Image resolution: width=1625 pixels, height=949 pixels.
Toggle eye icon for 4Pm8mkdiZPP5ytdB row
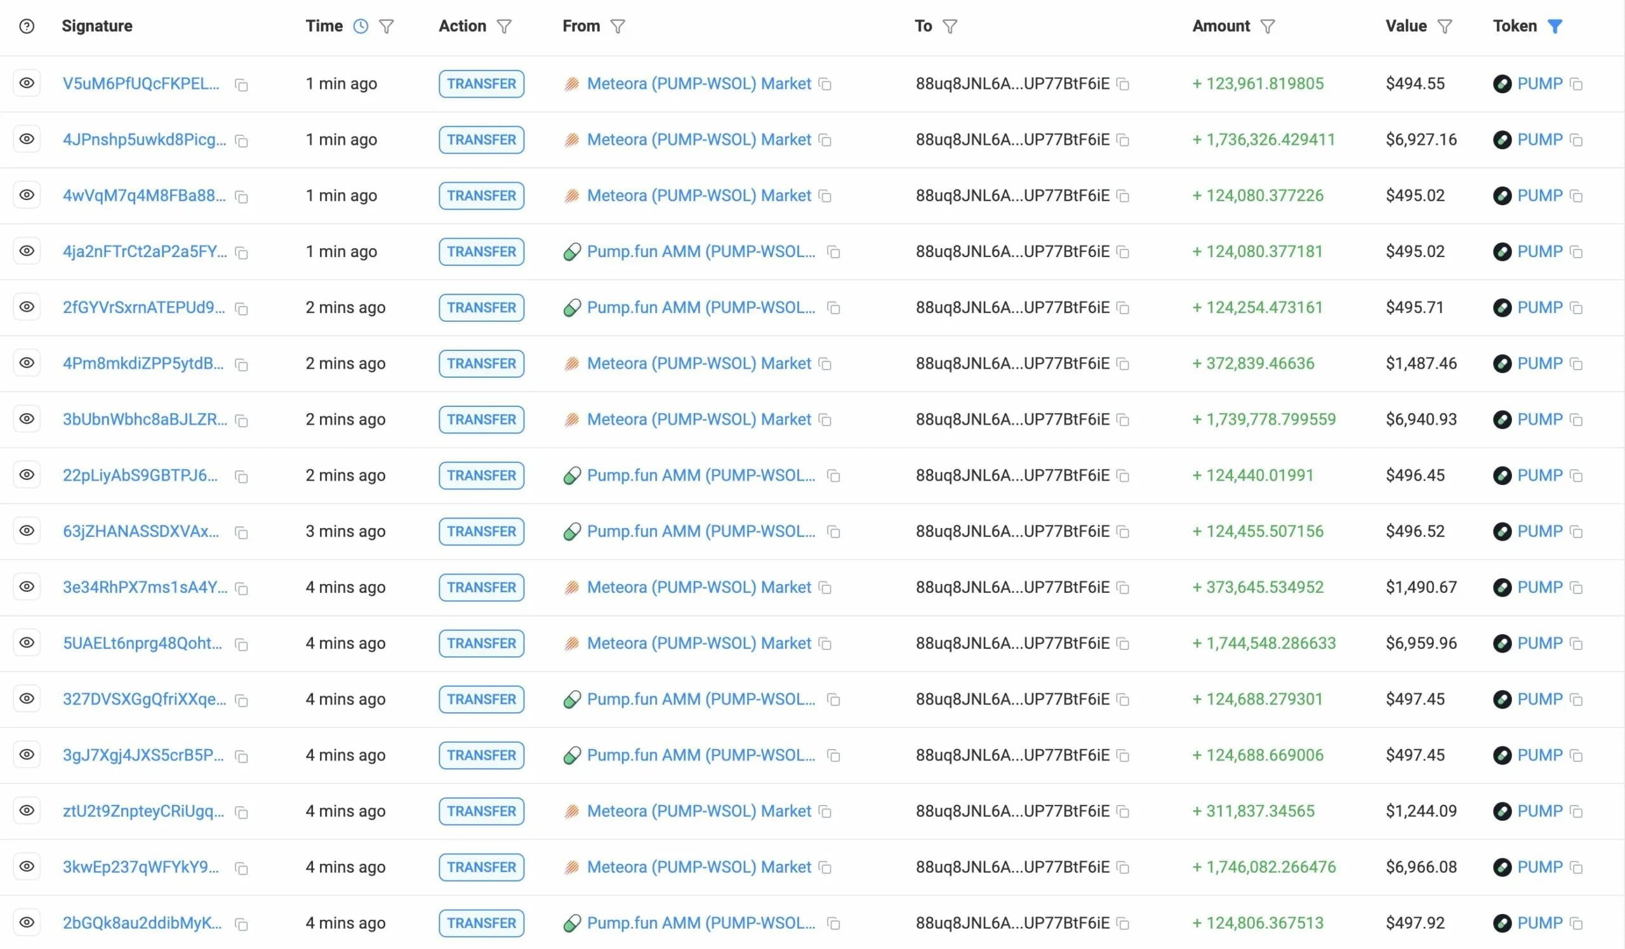pyautogui.click(x=27, y=362)
